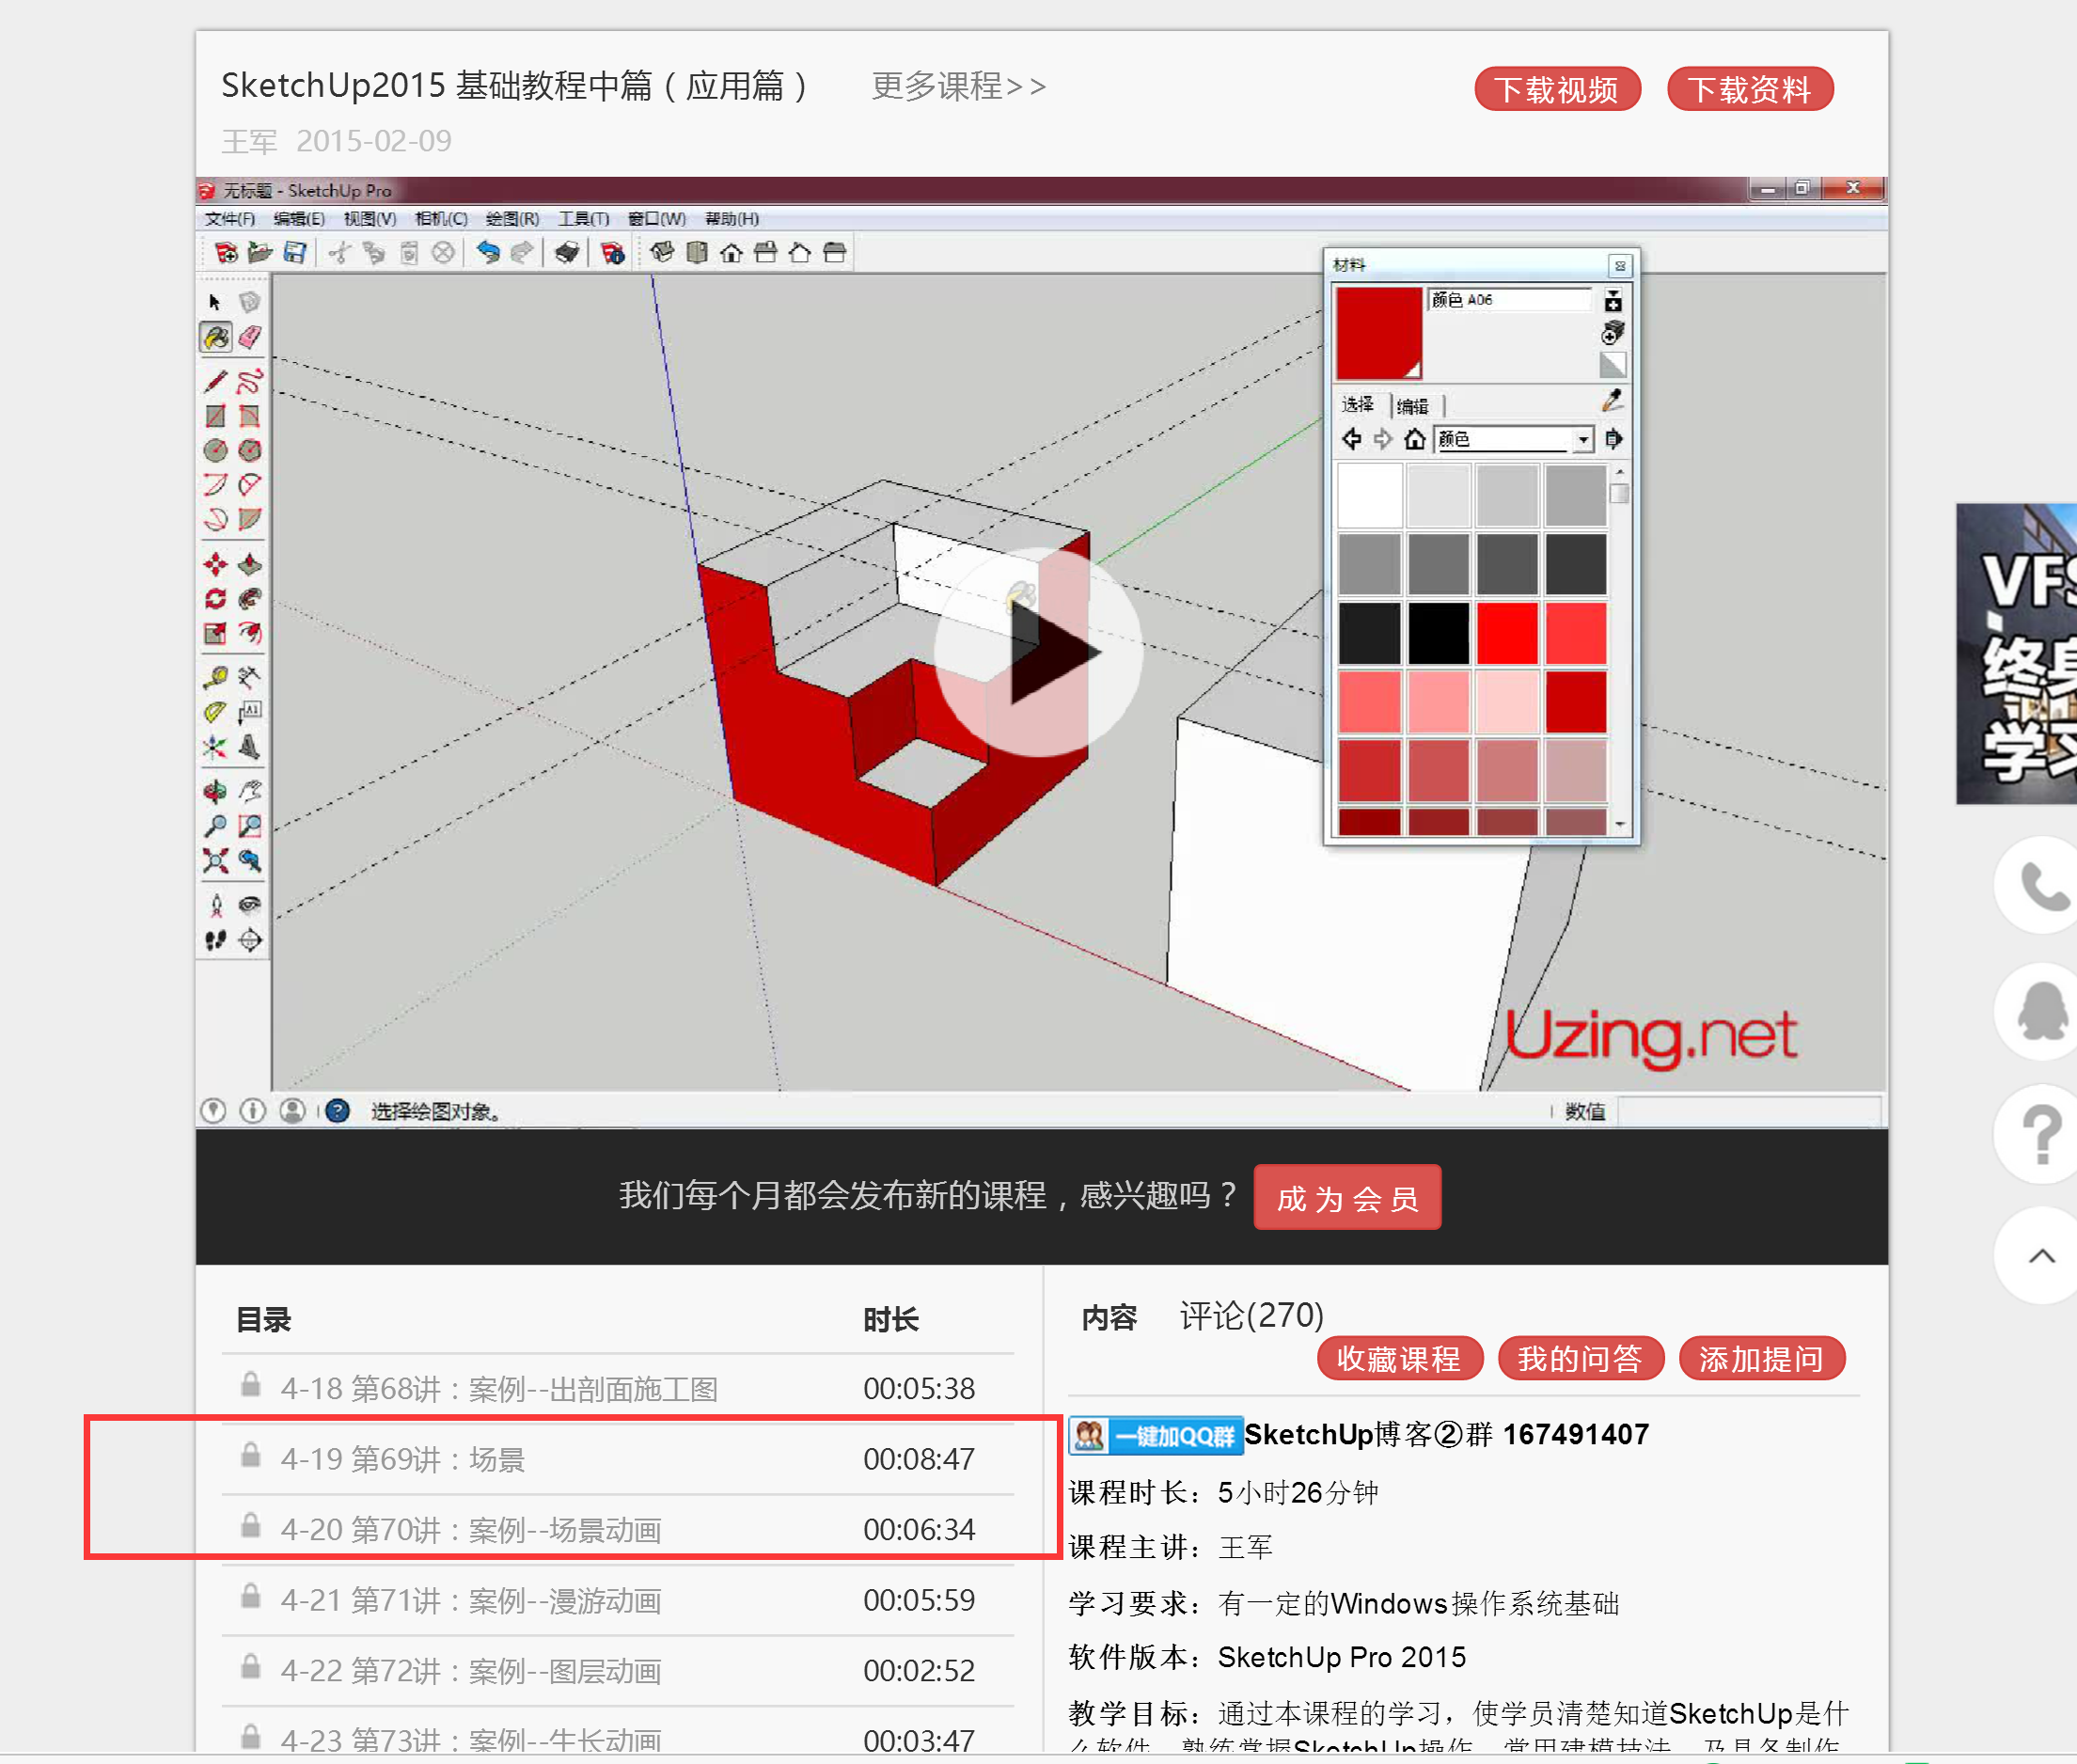The height and width of the screenshot is (1764, 2077).
Task: Open the 文件(F) menu in SketchUp
Action: pyautogui.click(x=229, y=219)
